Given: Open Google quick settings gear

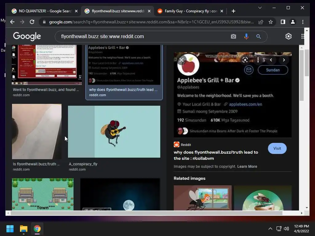Looking at the screenshot, I should click(x=289, y=36).
